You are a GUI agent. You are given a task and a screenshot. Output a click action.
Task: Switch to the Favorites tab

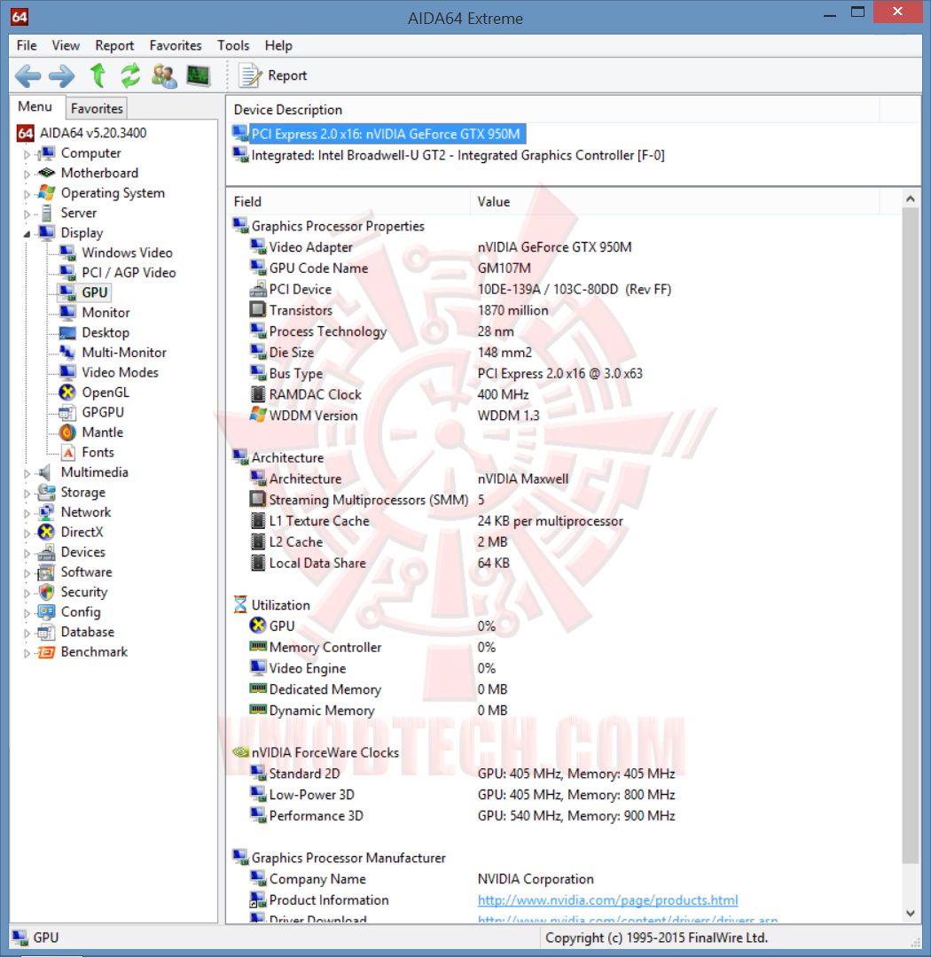point(97,109)
